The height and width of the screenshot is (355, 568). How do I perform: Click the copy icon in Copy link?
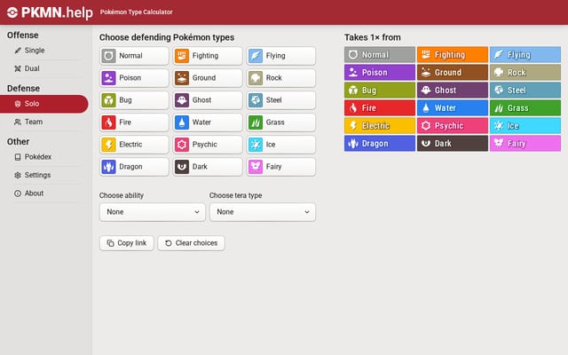tap(110, 243)
